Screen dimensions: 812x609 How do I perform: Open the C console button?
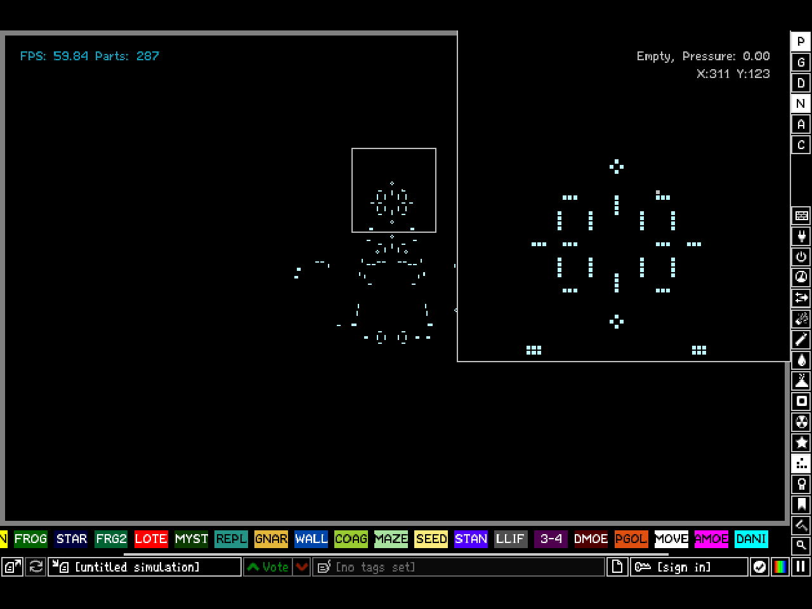[x=801, y=145]
